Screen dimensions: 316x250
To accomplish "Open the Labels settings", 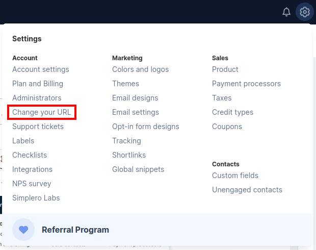I will pos(23,141).
